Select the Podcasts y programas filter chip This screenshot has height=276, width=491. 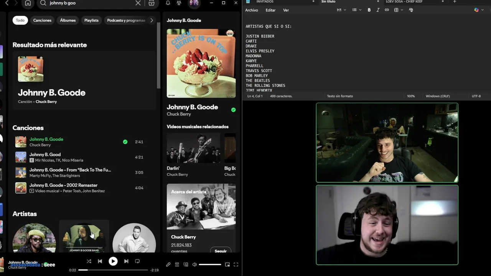point(126,20)
